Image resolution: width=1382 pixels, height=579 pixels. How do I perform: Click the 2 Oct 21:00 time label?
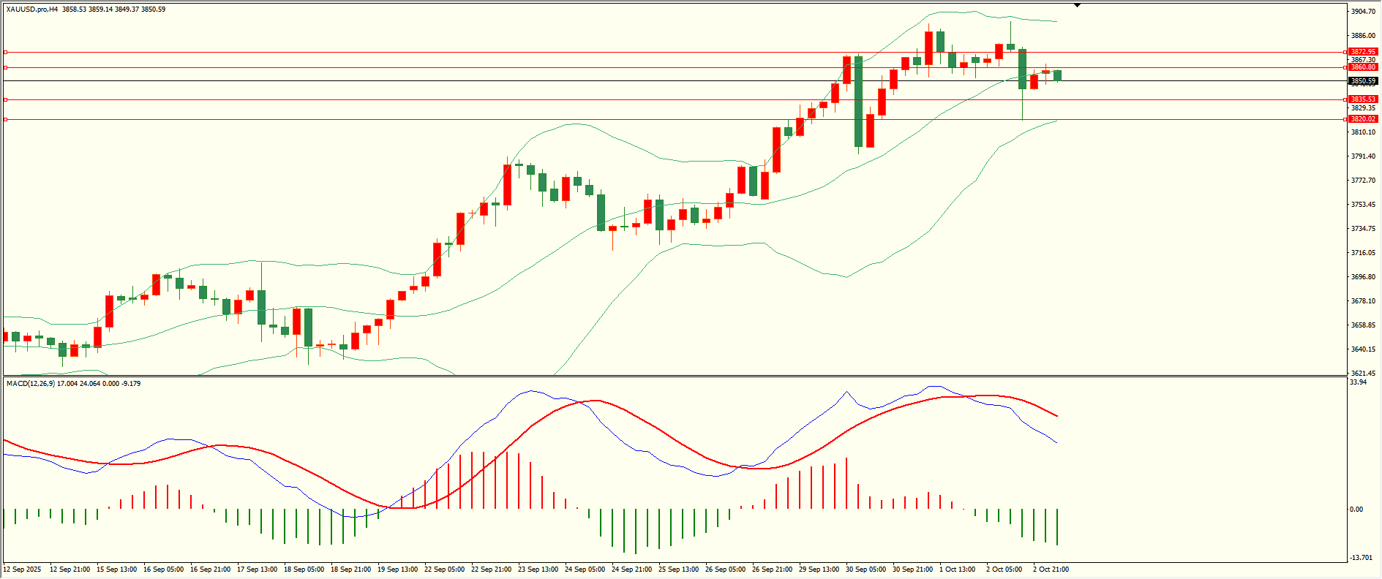[1051, 569]
